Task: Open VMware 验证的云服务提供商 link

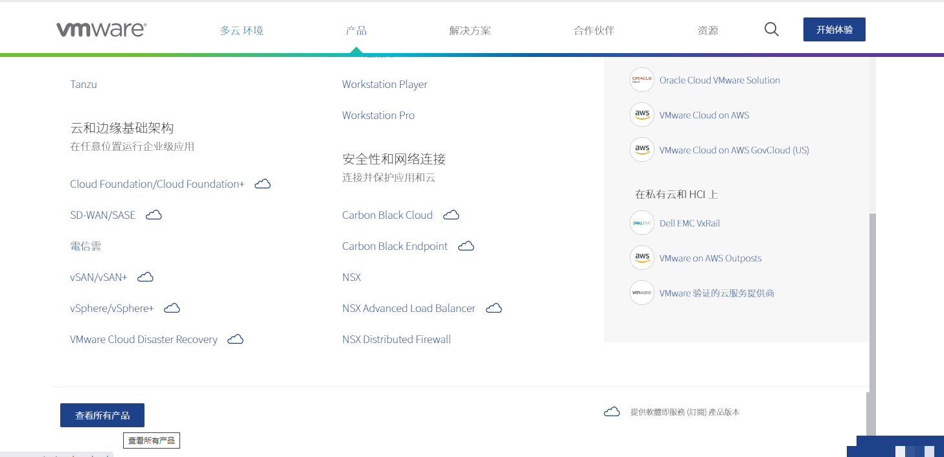Action: click(x=717, y=293)
